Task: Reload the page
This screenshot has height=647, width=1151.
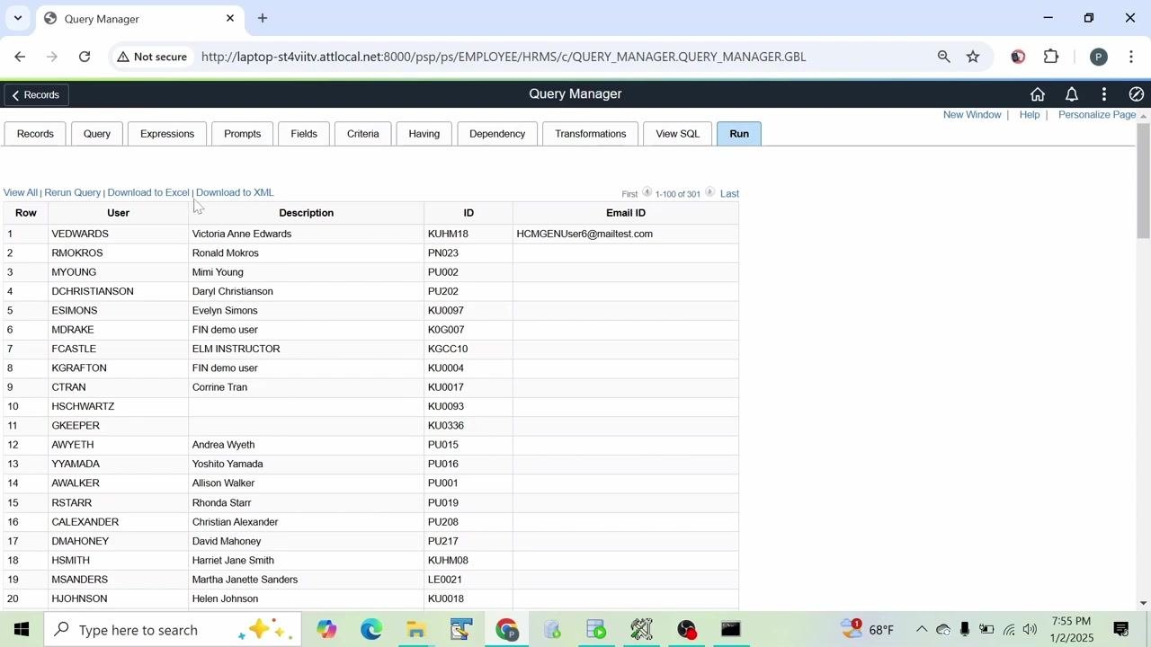Action: click(x=85, y=57)
